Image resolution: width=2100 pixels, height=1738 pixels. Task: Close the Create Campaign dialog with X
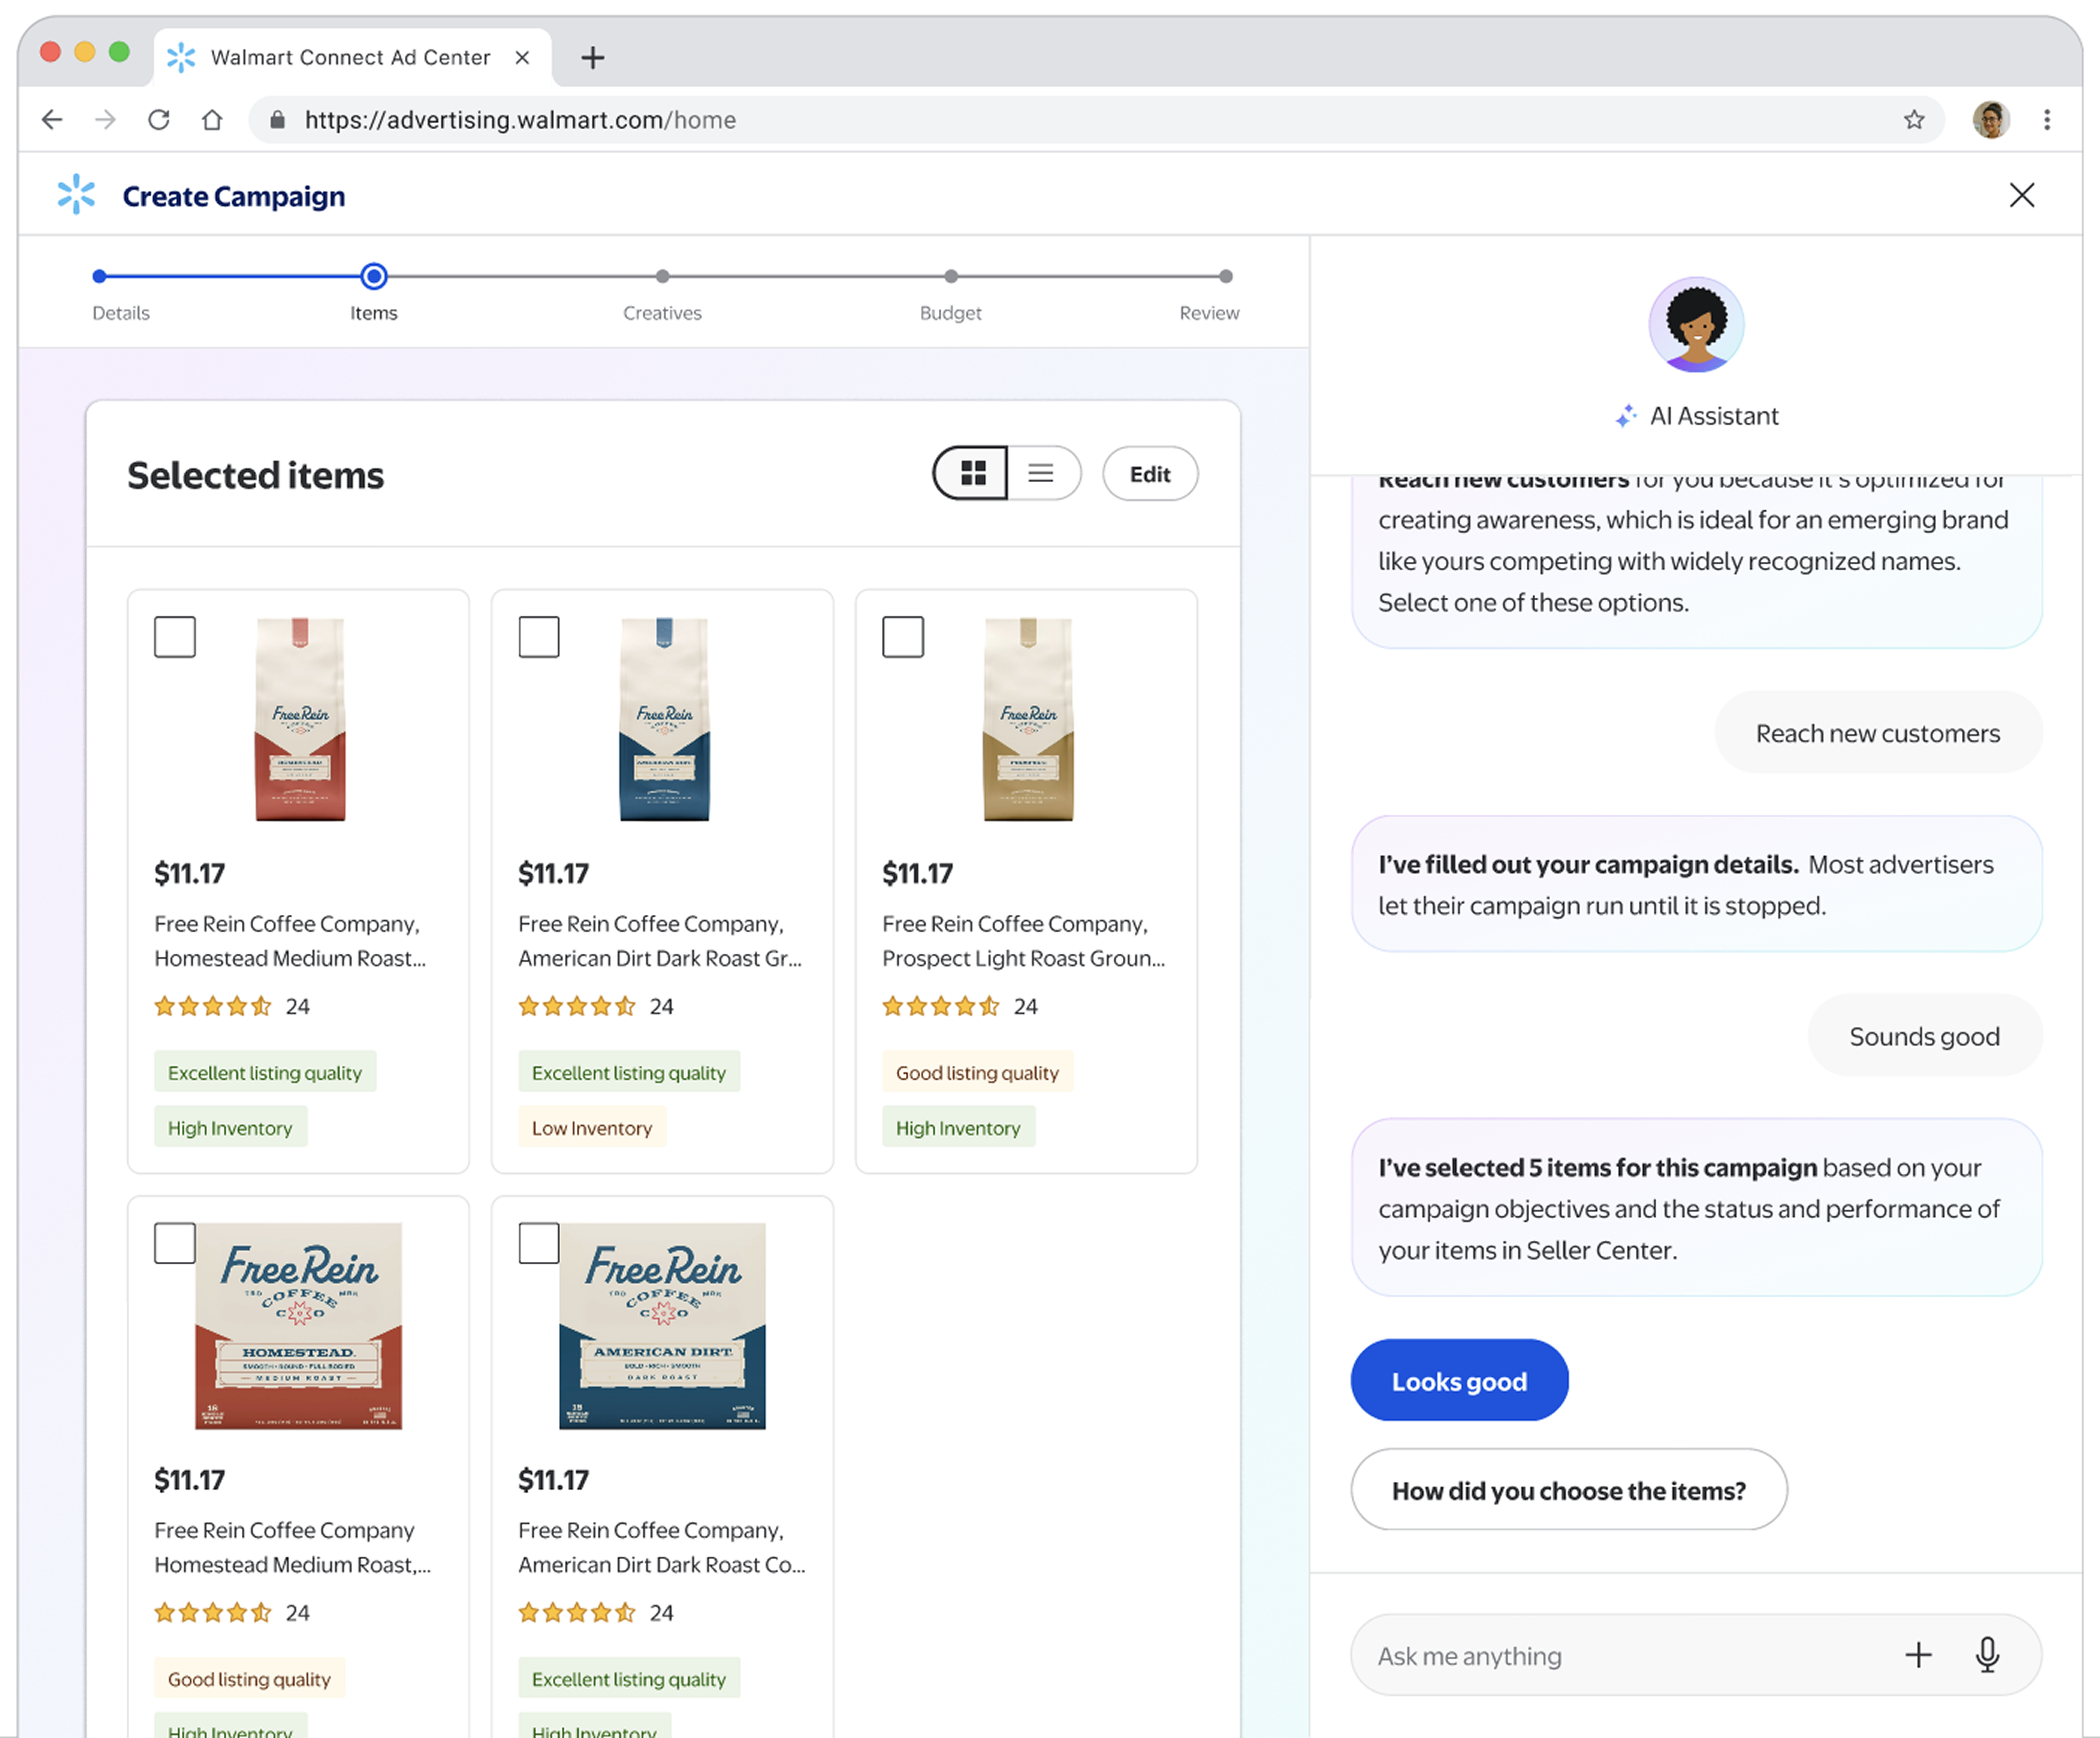click(x=2022, y=195)
